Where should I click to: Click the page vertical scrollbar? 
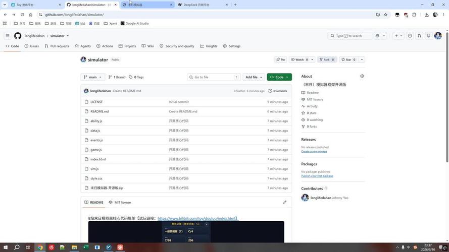tap(447, 97)
